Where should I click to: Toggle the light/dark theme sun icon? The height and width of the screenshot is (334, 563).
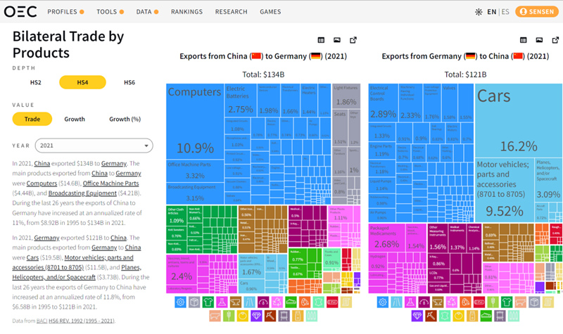479,12
